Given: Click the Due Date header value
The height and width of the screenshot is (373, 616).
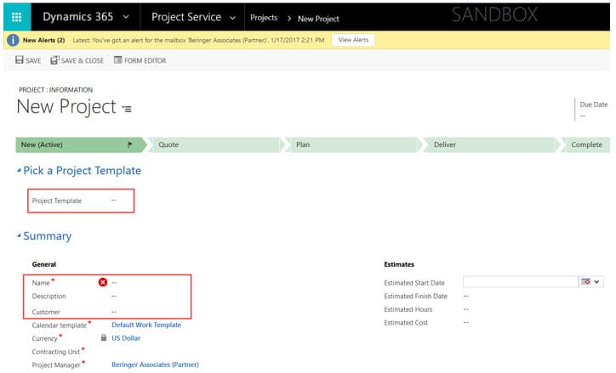Looking at the screenshot, I should 583,116.
